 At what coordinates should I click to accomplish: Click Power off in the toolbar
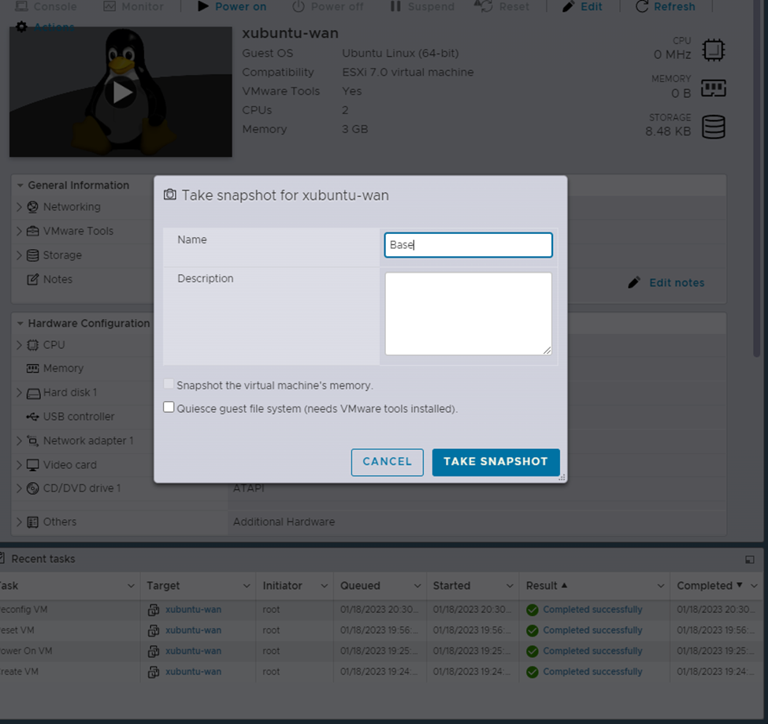[328, 6]
